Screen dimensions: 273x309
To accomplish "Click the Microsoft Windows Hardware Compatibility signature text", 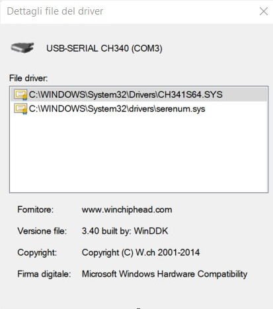I will pos(165,274).
